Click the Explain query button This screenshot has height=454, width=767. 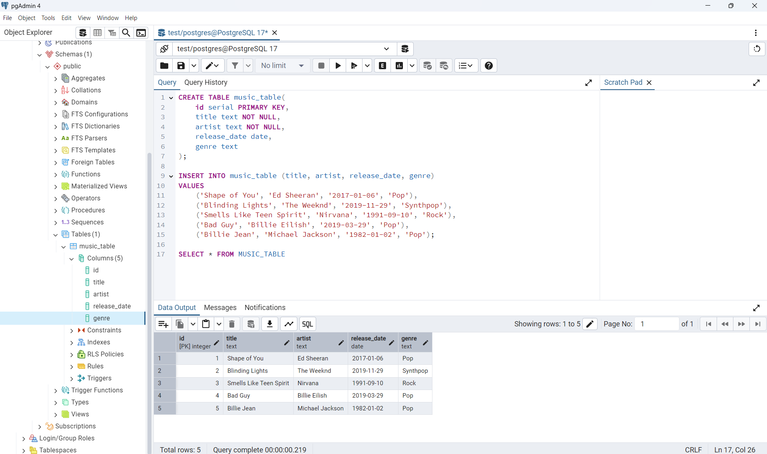(x=383, y=66)
